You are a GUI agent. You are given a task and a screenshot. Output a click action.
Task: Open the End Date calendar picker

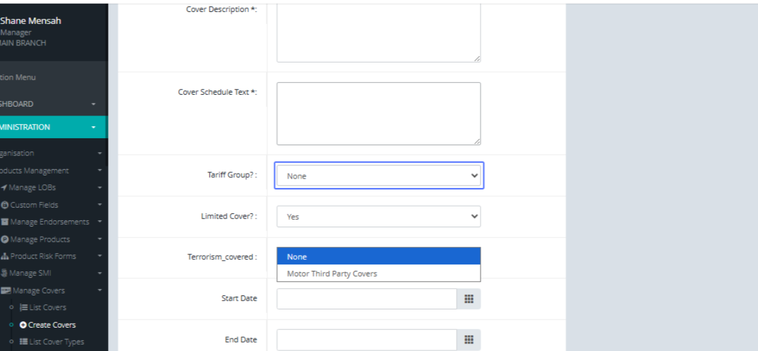(x=469, y=340)
